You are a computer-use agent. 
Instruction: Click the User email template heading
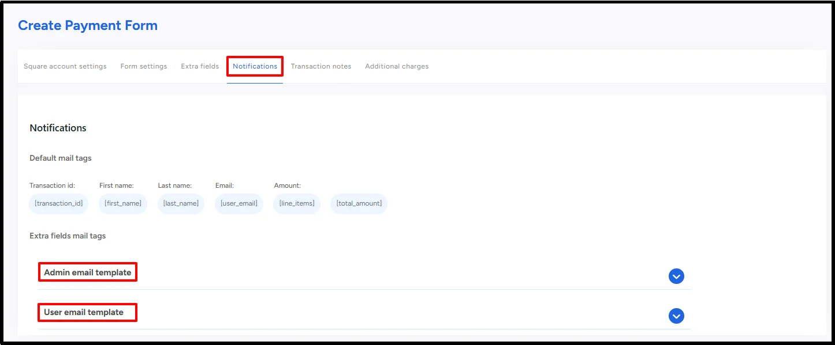[84, 312]
